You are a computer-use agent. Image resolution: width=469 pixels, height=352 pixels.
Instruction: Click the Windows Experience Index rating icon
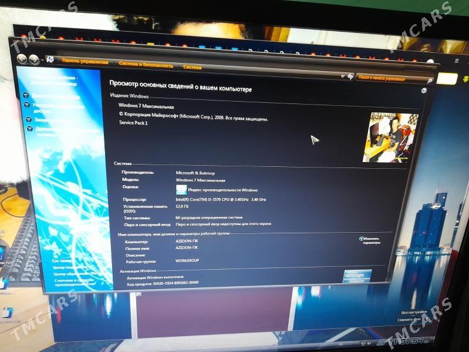181,190
